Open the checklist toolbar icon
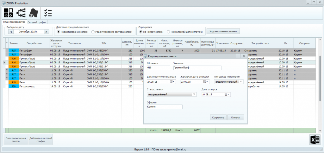 coord(48,13)
